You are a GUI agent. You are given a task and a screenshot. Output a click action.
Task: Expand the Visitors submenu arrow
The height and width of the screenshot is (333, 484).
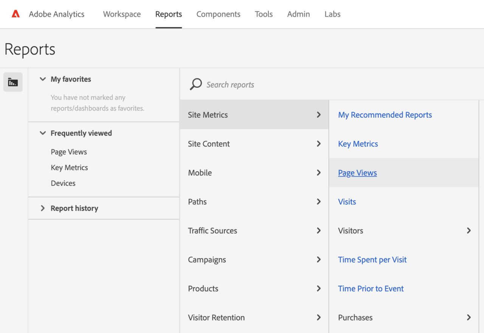pos(469,230)
